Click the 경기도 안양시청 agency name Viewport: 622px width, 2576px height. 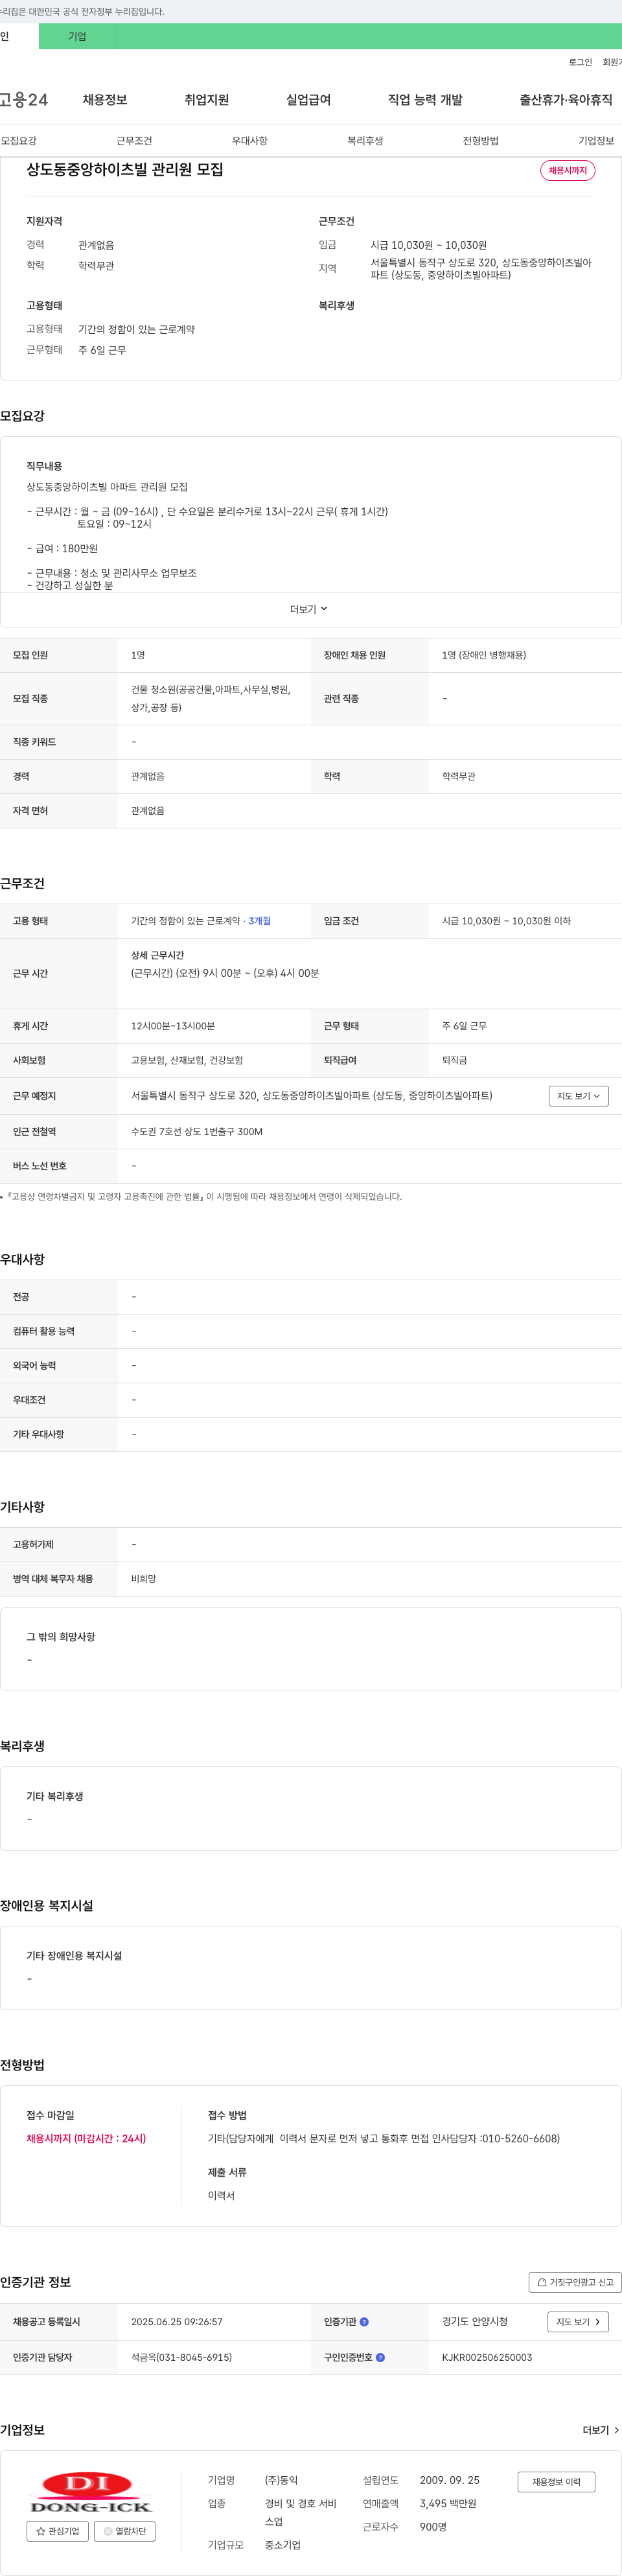tap(475, 2321)
